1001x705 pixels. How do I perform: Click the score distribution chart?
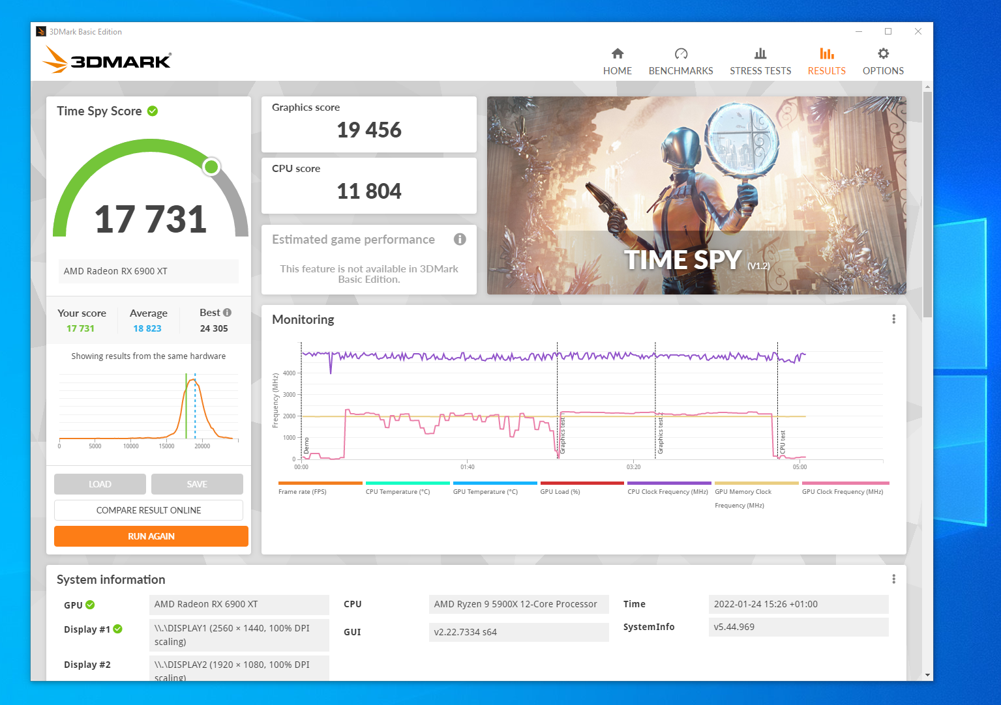point(149,409)
